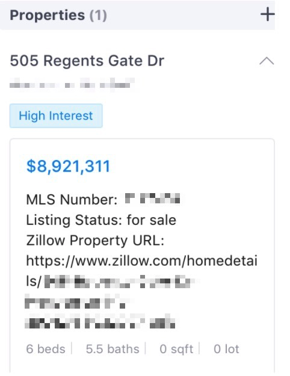290x376 pixels.
Task: Click the properties count (1)
Action: click(98, 16)
